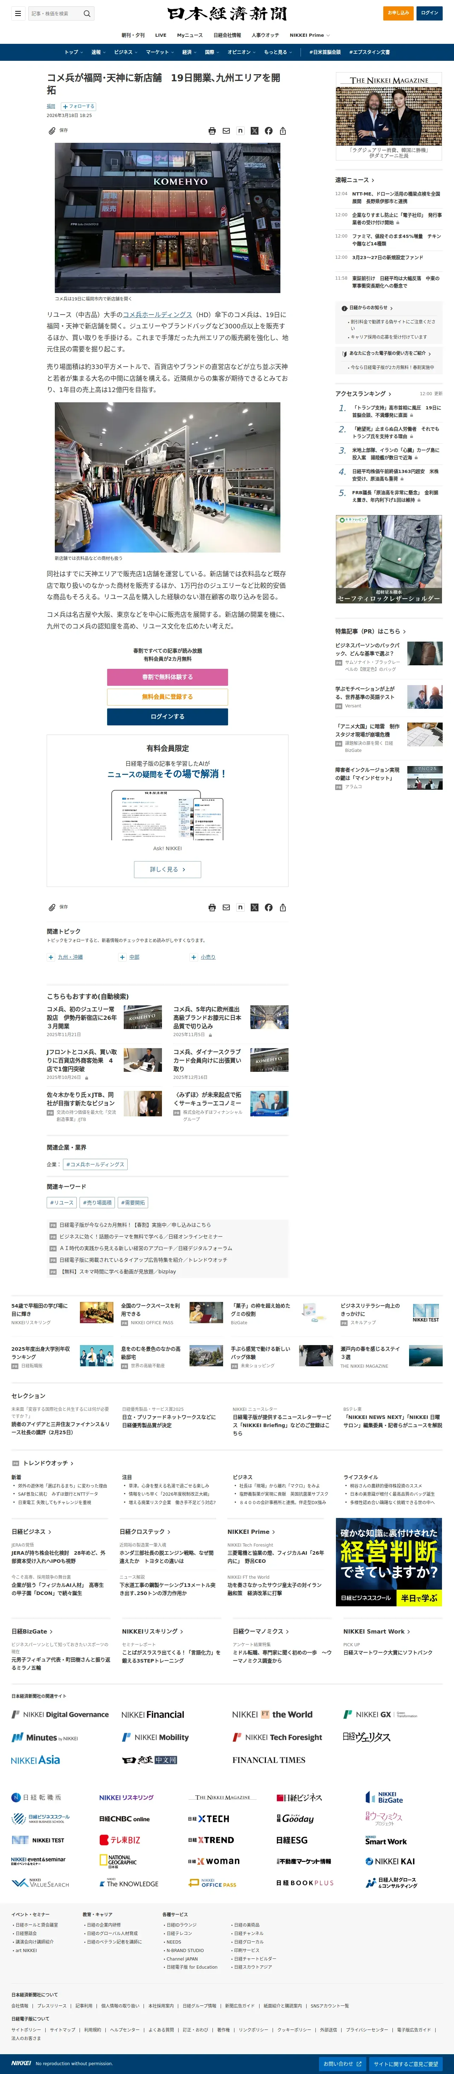454x2074 pixels.
Task: Click the mail icon below the Ask! NIKKEI box
Action: tap(226, 907)
